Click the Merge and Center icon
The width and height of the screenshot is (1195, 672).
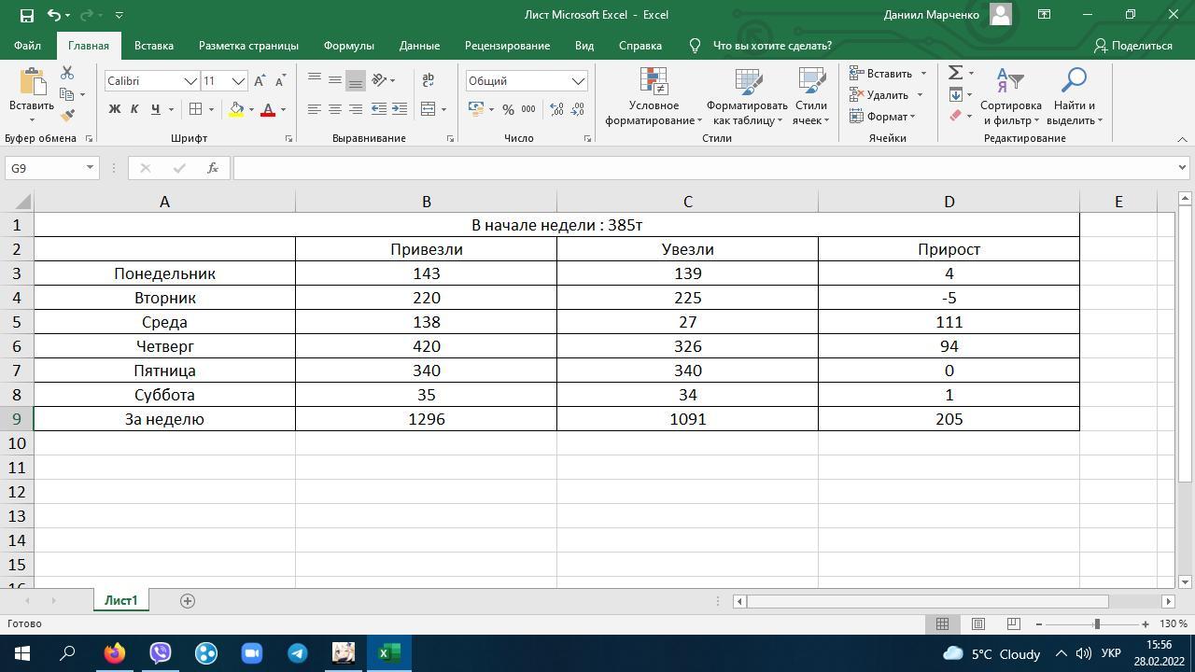point(429,109)
